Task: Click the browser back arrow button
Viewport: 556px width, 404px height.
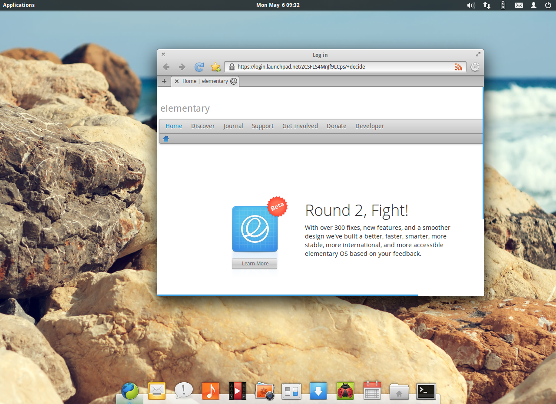Action: click(x=166, y=67)
